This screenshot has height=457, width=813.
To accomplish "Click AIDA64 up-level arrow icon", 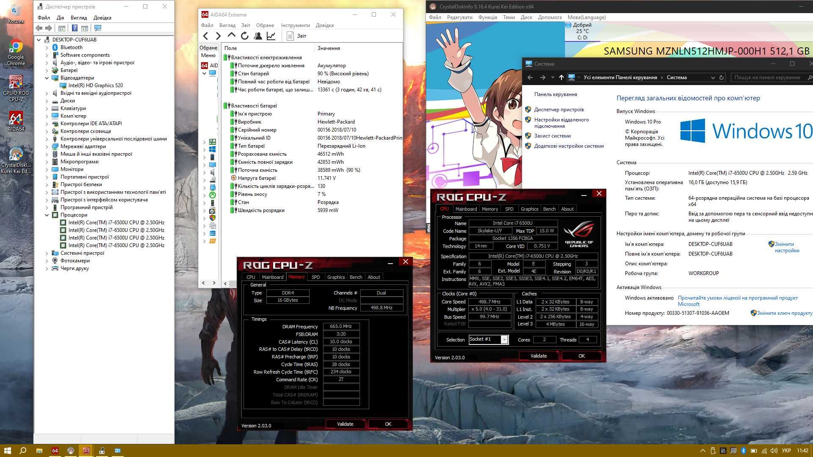I will tap(231, 36).
